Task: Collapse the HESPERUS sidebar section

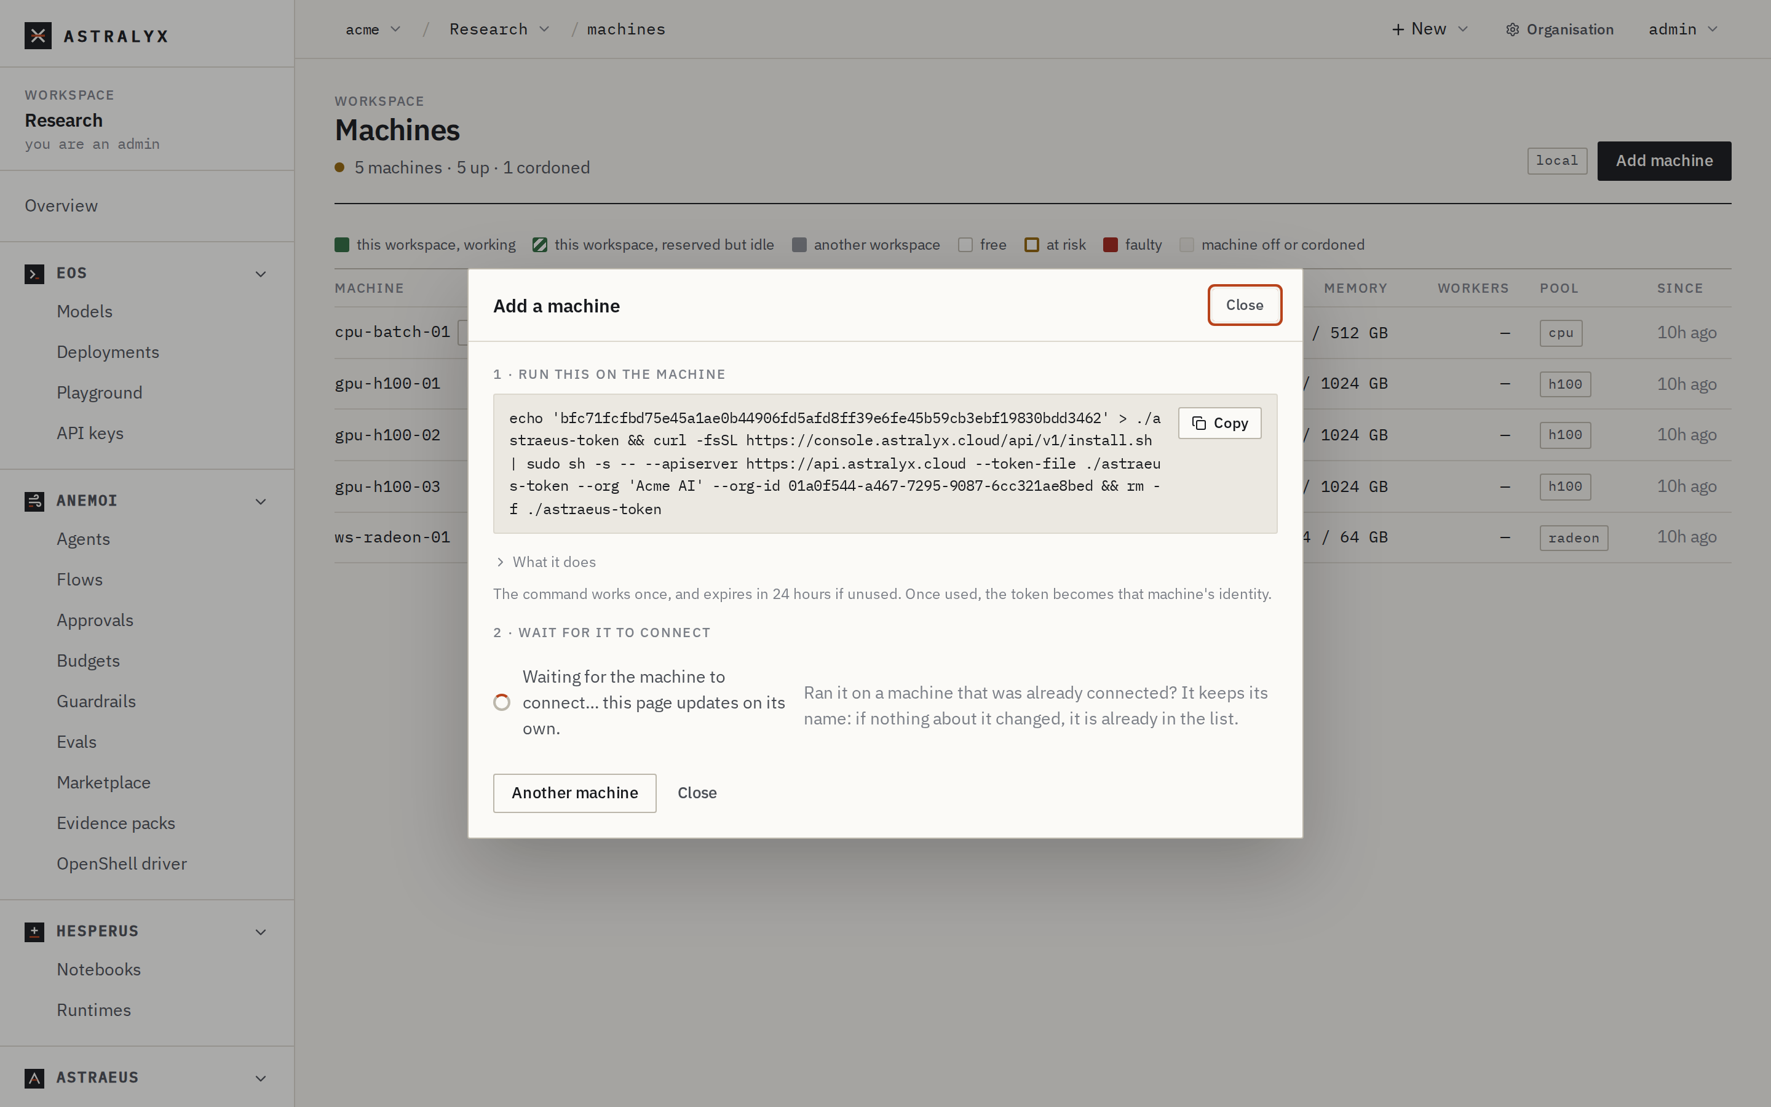Action: 261,932
